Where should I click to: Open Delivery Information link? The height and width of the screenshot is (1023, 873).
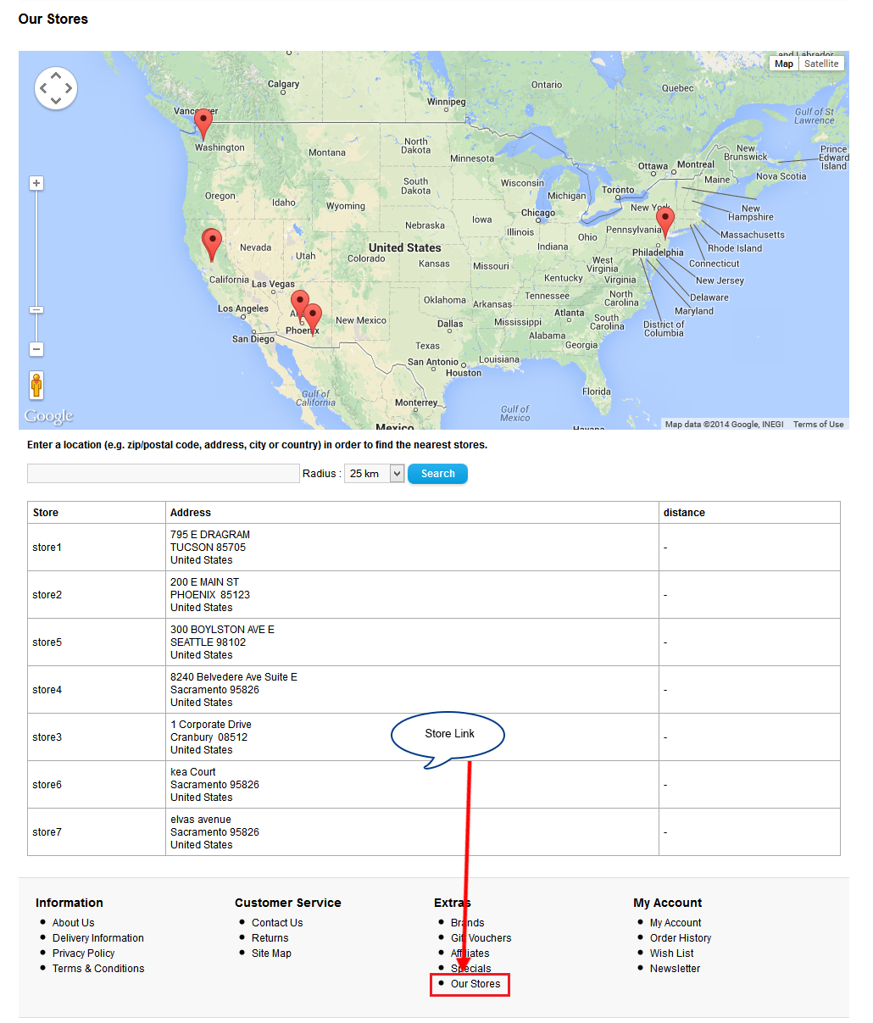[x=98, y=938]
